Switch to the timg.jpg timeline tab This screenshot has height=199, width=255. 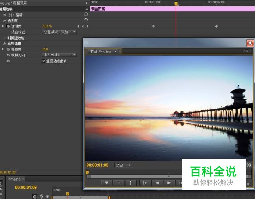click(14, 179)
